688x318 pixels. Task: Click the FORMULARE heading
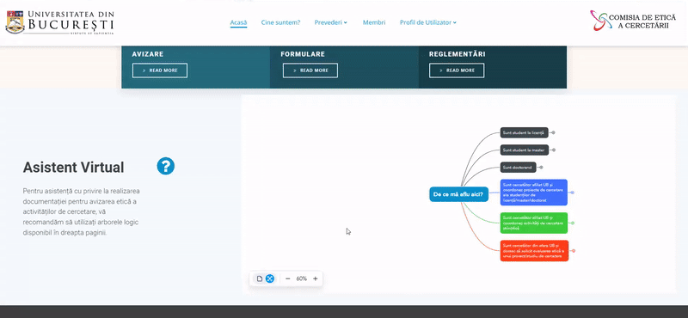[303, 54]
